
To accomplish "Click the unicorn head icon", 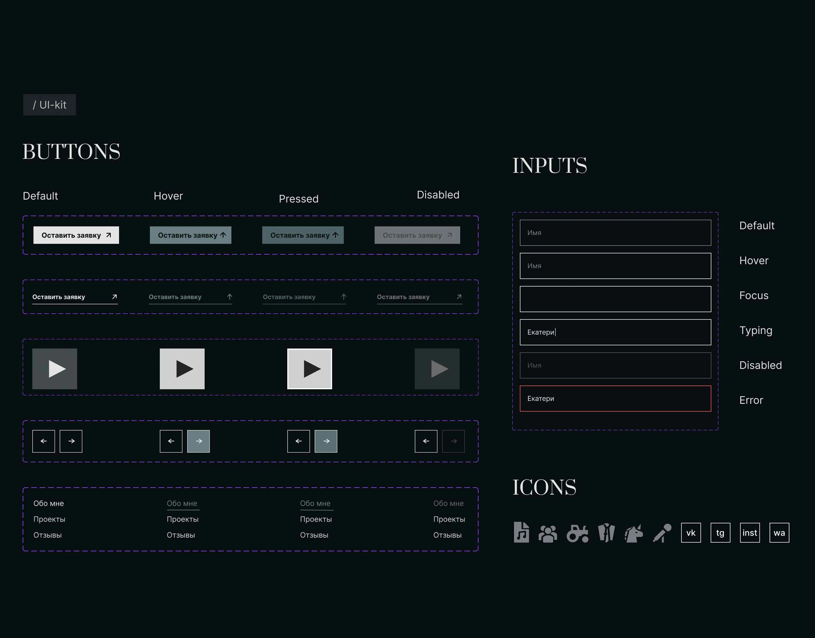I will pos(634,533).
